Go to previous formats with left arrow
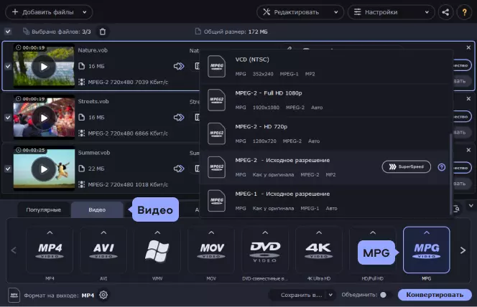Screen dimensions: 477x307 [x=14, y=250]
